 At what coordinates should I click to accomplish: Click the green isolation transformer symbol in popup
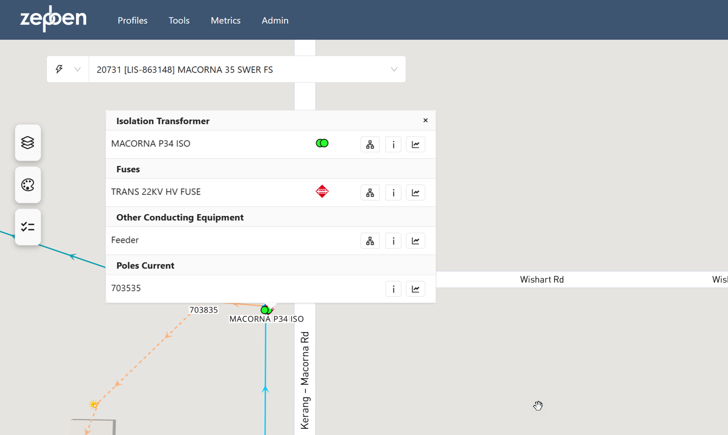[x=322, y=143]
